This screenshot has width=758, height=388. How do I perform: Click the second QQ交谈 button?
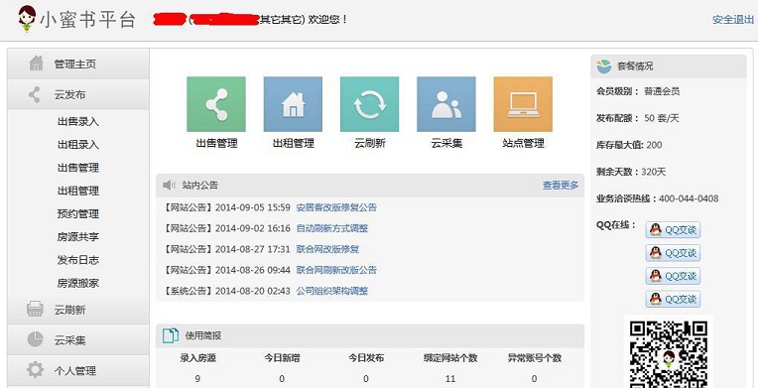[673, 252]
